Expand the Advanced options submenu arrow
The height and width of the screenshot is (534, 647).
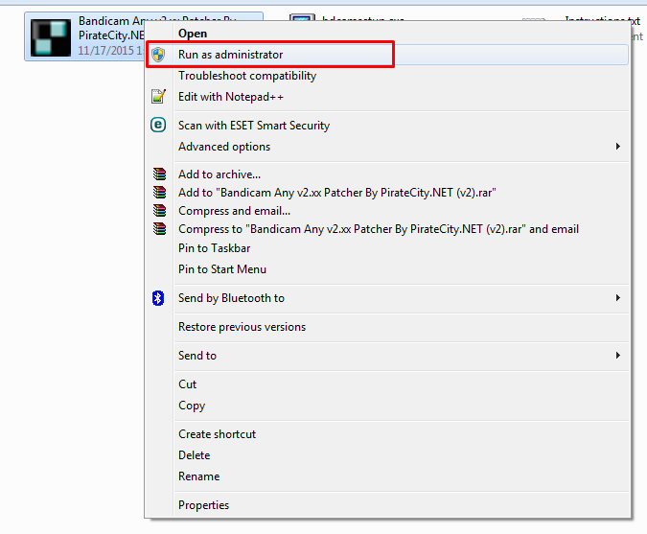pos(618,147)
